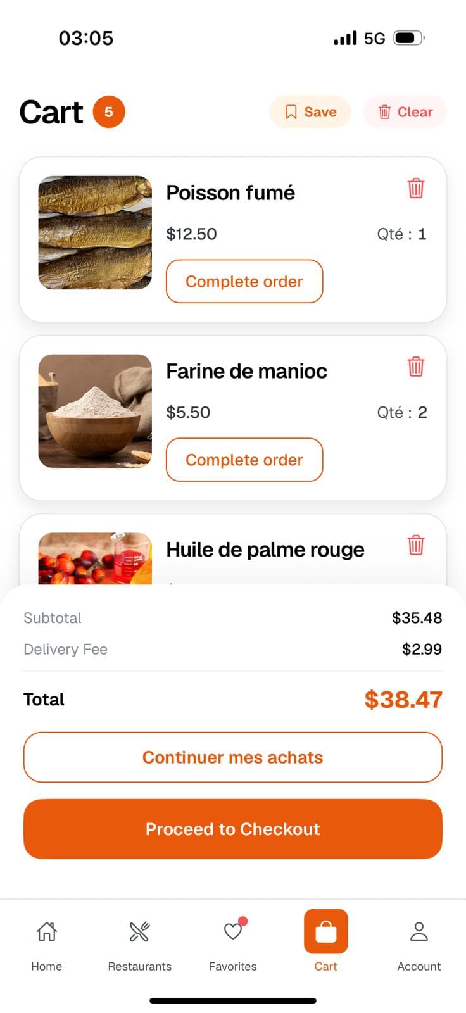Tap the Poisson fumé product photo
The image size is (466, 1013).
pyautogui.click(x=95, y=232)
